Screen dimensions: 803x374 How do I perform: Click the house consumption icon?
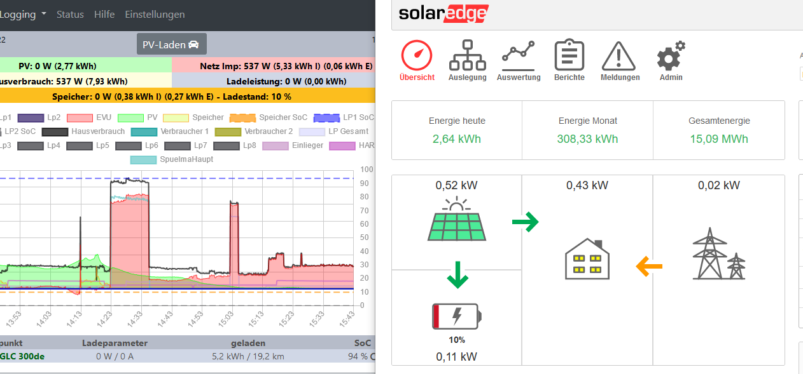tap(587, 259)
